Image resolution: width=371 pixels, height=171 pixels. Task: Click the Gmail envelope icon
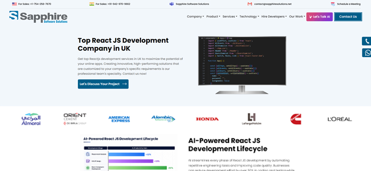250,4
